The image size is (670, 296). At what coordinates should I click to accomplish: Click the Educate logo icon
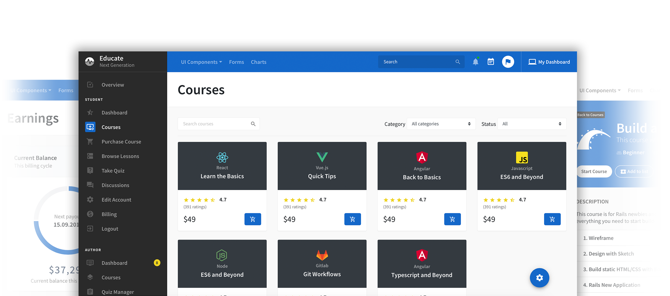(x=90, y=62)
